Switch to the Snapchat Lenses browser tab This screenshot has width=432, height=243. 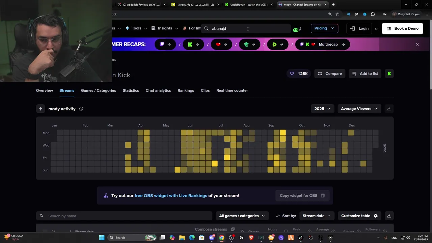tap(196, 5)
